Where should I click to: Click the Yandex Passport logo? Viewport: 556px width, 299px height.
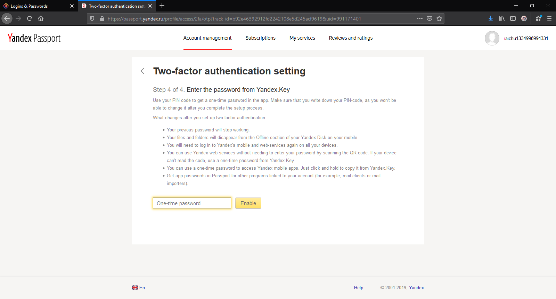[x=34, y=38]
